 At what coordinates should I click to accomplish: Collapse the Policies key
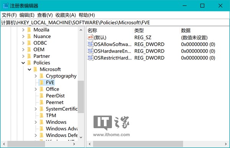[23, 63]
